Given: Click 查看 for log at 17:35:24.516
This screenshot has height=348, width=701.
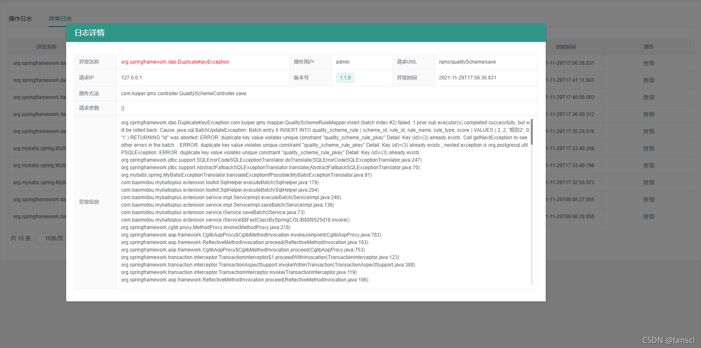Looking at the screenshot, I should (649, 131).
